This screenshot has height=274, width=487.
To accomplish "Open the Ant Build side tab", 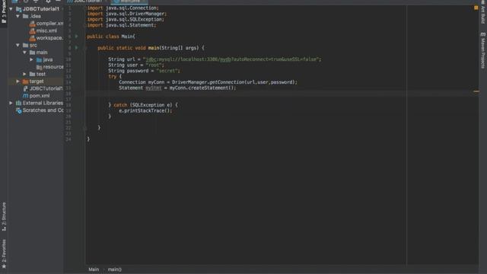I will pyautogui.click(x=483, y=12).
